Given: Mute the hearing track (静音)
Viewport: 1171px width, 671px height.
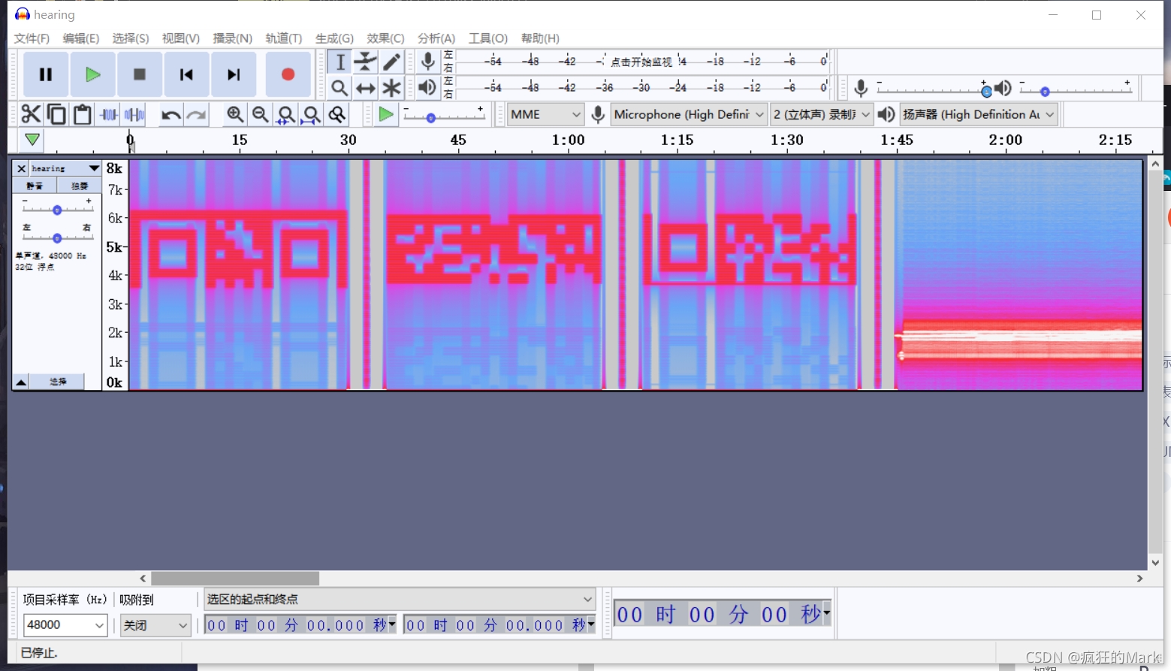Looking at the screenshot, I should coord(35,186).
